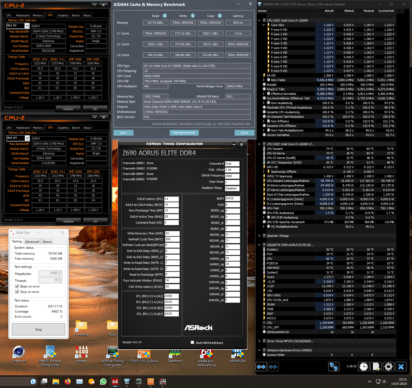The image size is (412, 388).
Task: Click OK in lower CPU-Z window
Action: (95, 221)
